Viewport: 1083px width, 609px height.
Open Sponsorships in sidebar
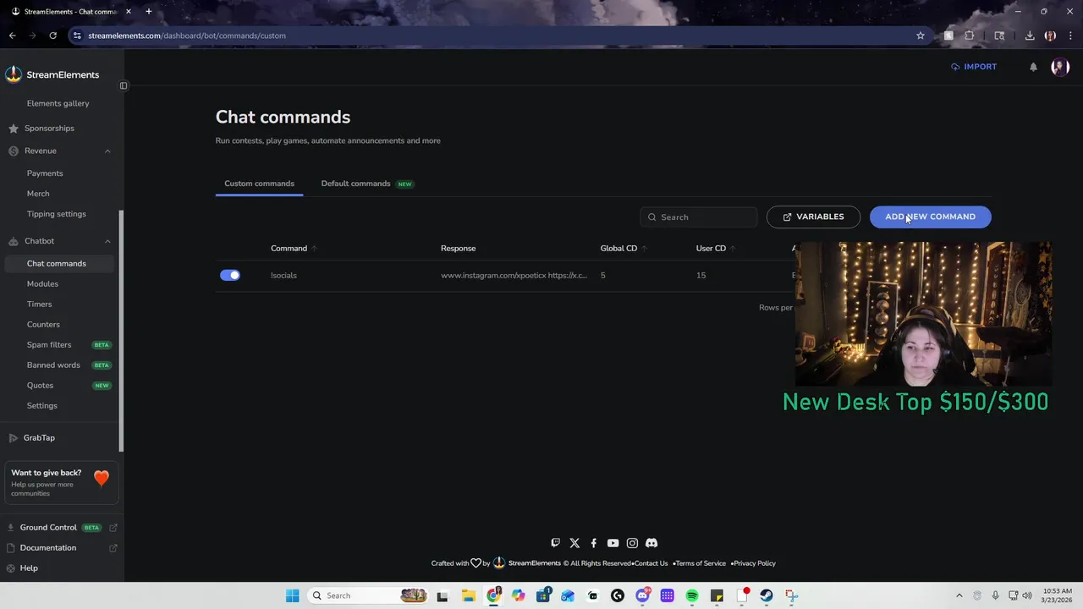pos(49,128)
